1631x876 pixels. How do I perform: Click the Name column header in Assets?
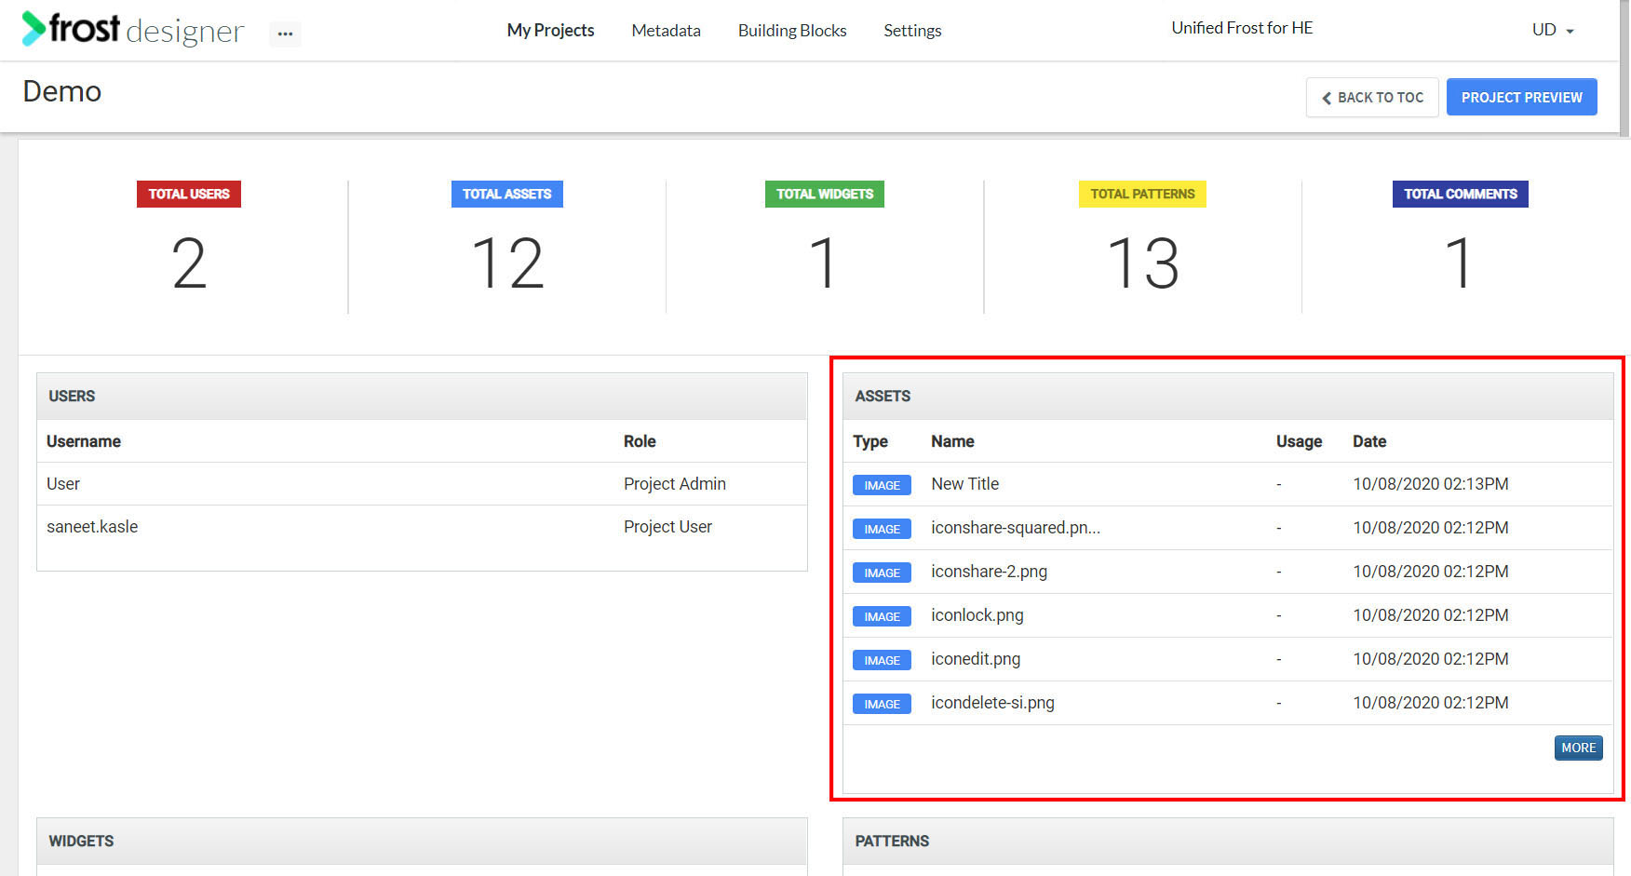[x=952, y=441]
